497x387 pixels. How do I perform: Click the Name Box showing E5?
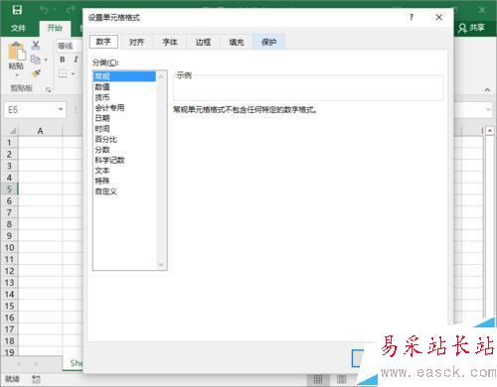coord(35,109)
